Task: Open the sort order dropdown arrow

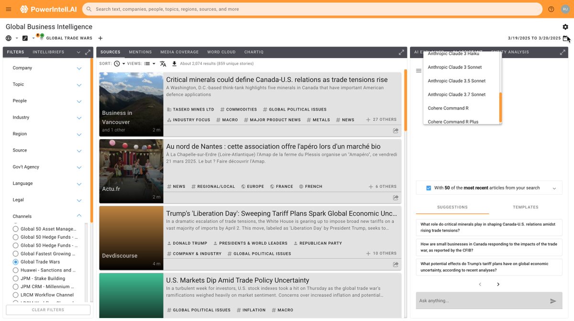Action: 124,64
